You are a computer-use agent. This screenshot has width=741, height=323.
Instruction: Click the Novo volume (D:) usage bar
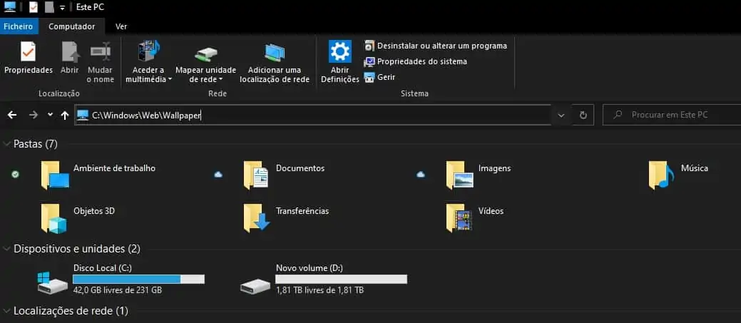coord(341,279)
